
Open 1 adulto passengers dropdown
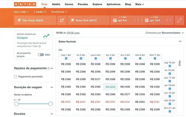(40, 12)
